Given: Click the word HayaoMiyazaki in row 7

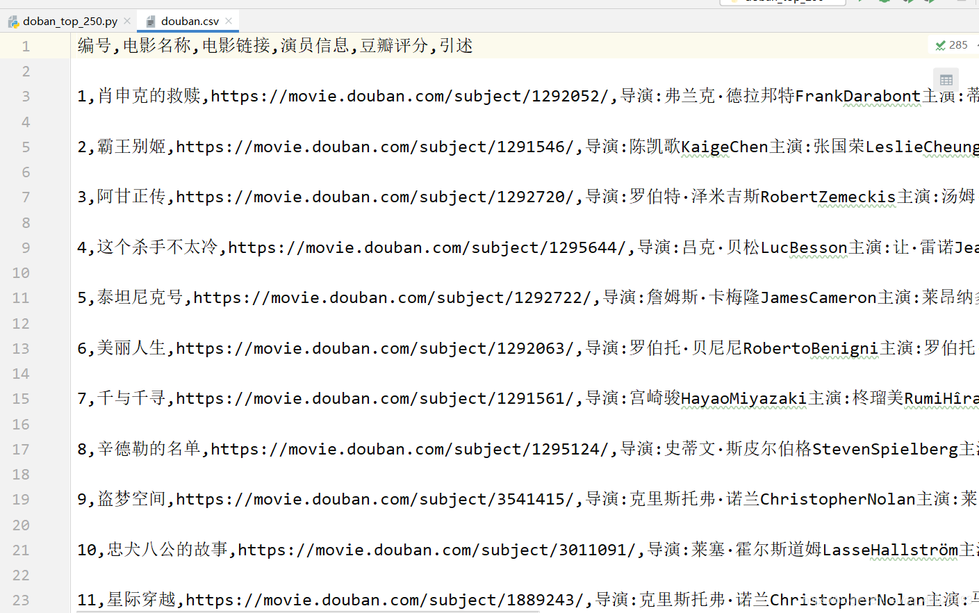Looking at the screenshot, I should [744, 398].
